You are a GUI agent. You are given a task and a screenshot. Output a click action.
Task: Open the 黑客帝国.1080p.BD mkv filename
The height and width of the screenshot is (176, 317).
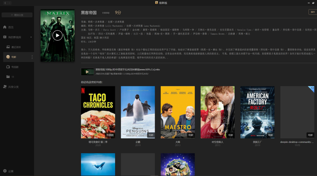[128, 70]
